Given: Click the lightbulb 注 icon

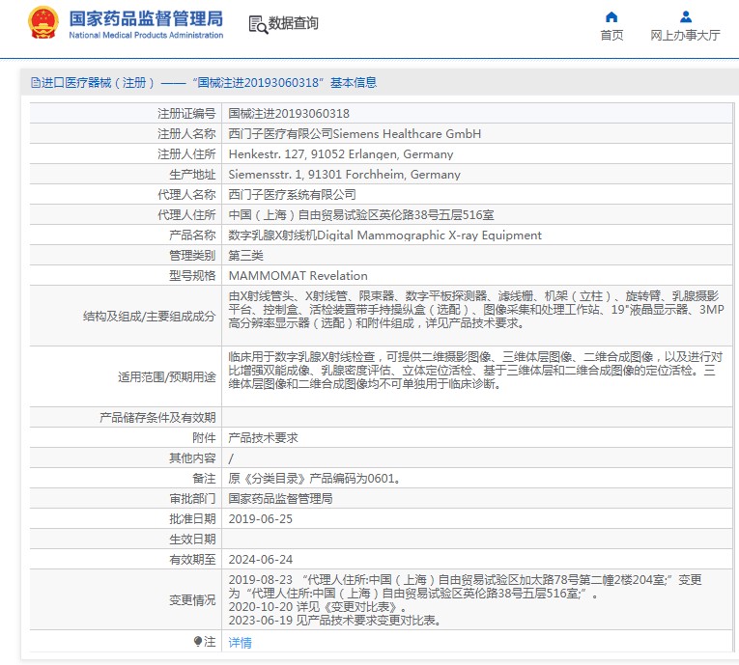Looking at the screenshot, I should click(x=198, y=642).
